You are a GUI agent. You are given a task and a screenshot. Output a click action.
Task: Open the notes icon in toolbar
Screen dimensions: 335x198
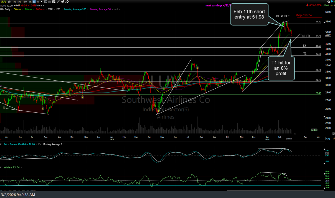[x=54, y=2]
